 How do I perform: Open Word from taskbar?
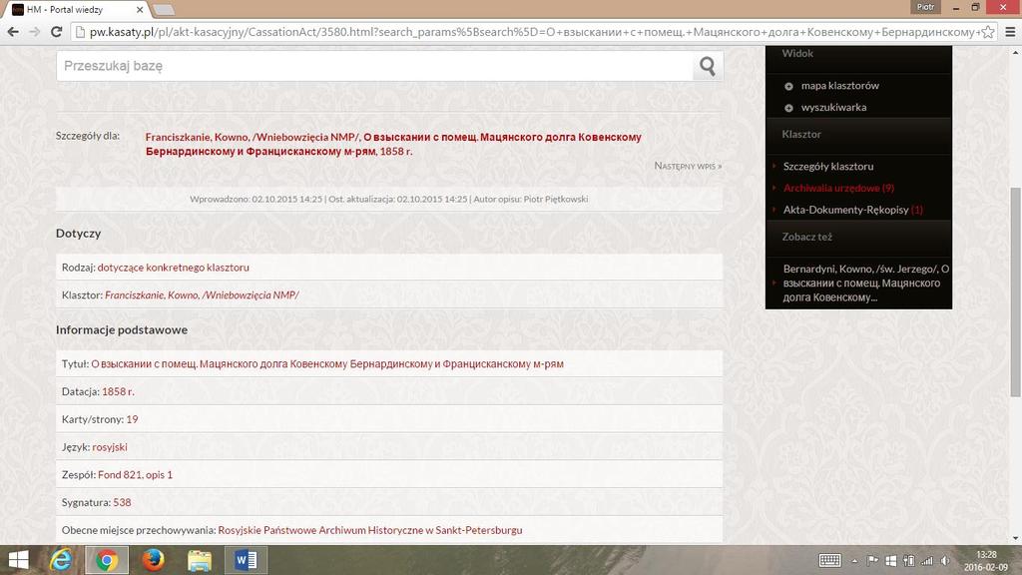click(246, 560)
